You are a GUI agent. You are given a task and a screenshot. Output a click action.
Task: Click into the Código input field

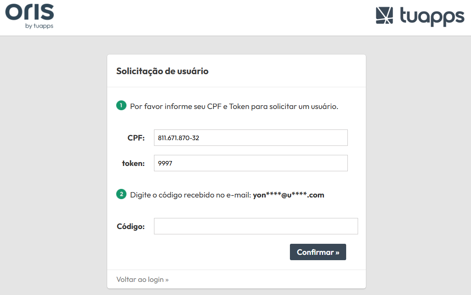tap(256, 226)
